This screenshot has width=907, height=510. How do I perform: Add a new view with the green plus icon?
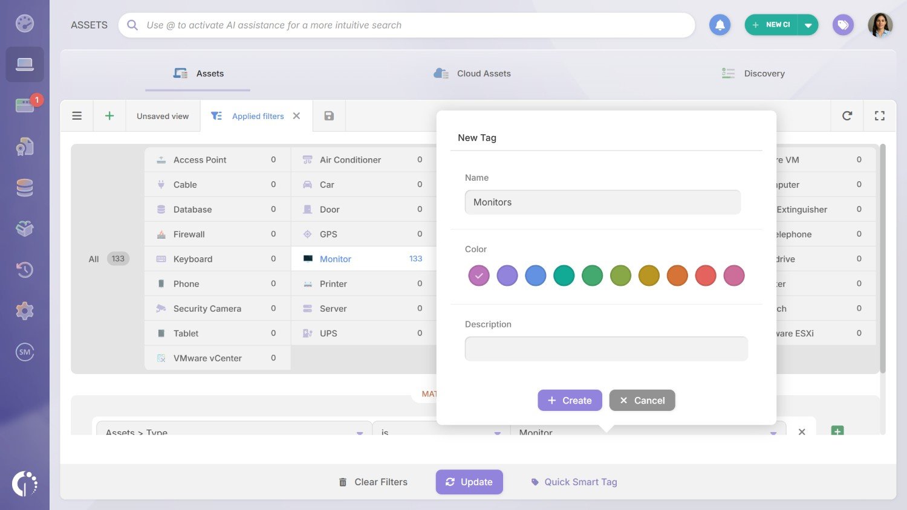(x=109, y=115)
